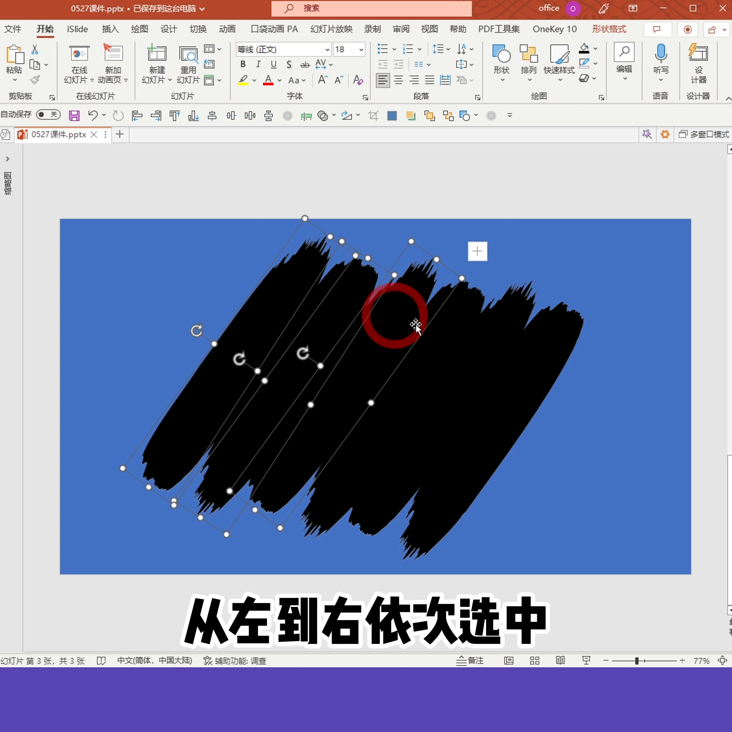Toggle Bold formatting
This screenshot has height=732, width=732.
point(243,64)
